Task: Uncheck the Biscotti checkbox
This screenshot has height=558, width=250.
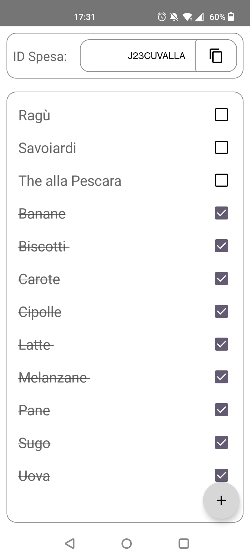Action: pos(221,246)
